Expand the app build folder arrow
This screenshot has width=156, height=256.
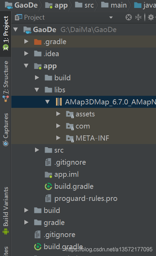click(x=37, y=78)
